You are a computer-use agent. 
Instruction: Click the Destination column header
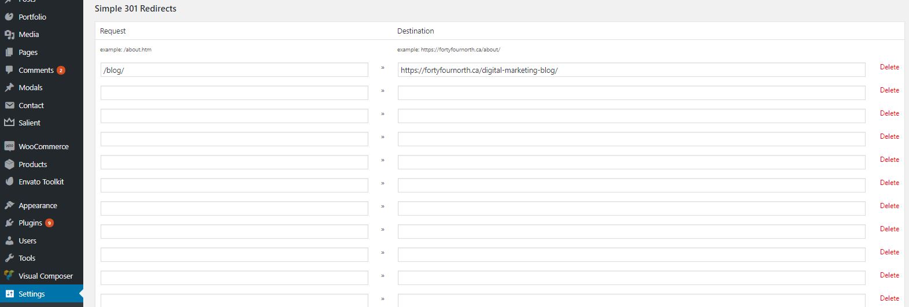coord(415,31)
